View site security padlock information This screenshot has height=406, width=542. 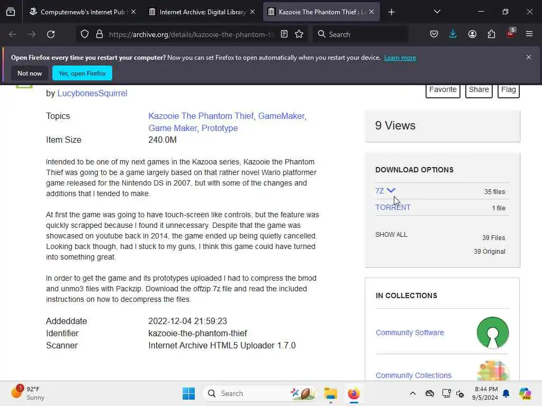tap(100, 34)
